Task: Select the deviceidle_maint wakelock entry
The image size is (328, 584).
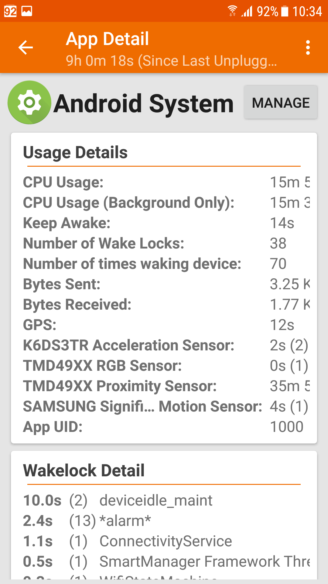Action: pyautogui.click(x=155, y=500)
